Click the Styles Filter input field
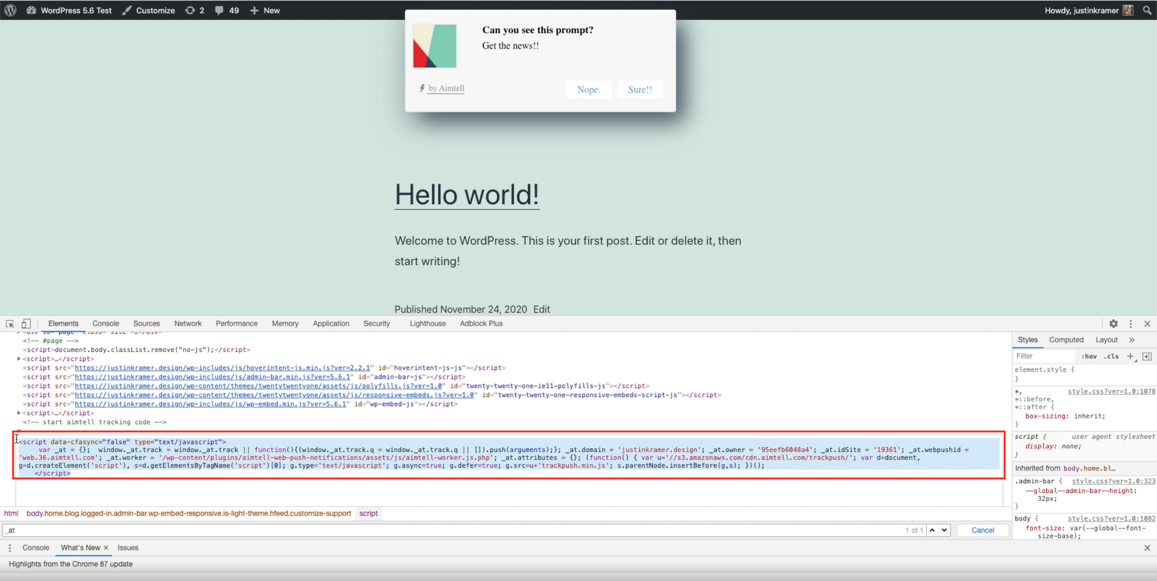Viewport: 1157px width, 581px height. pyautogui.click(x=1044, y=356)
